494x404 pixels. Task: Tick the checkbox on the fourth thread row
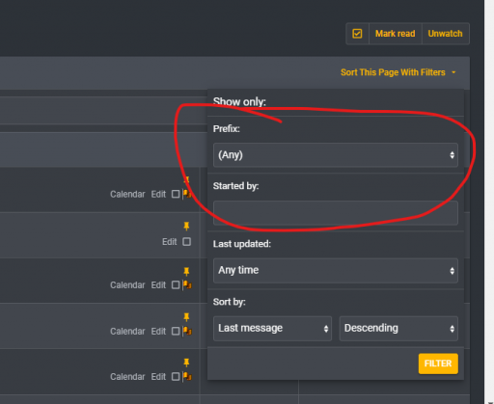click(176, 331)
